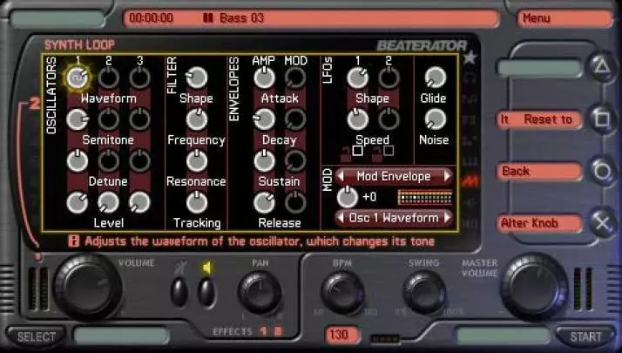Click the pause icon before Bass 03
622x353 pixels.
(208, 18)
